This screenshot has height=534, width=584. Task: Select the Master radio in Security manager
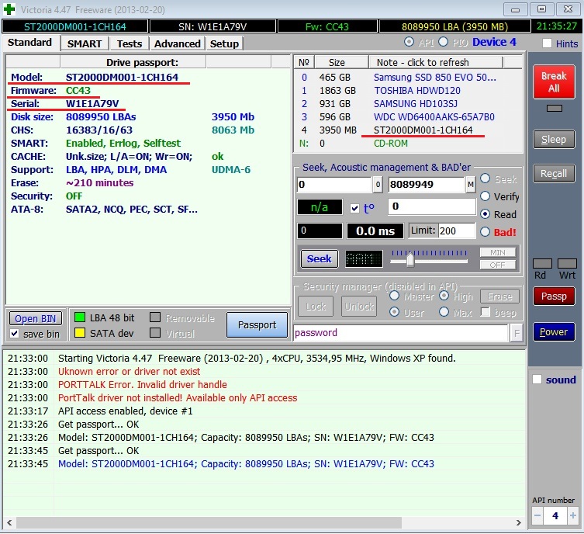[394, 296]
